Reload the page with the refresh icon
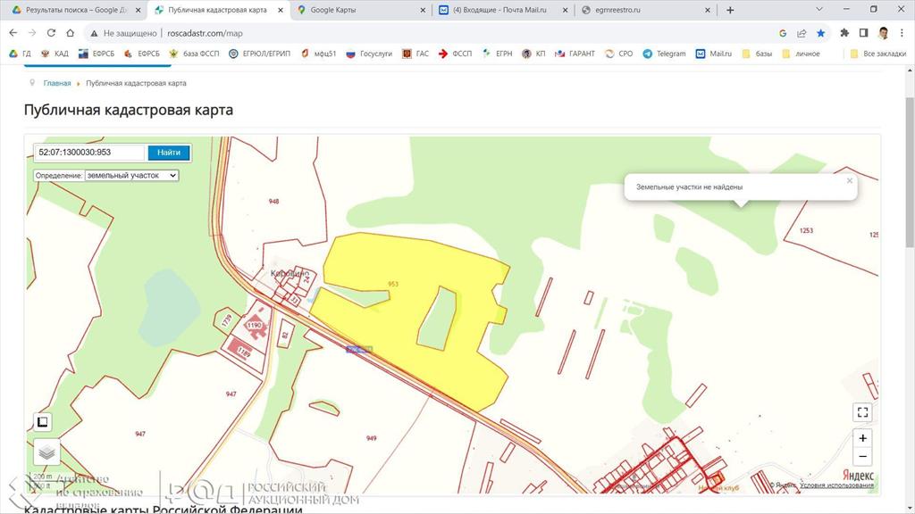 click(x=51, y=33)
